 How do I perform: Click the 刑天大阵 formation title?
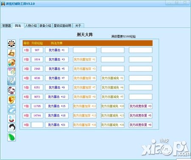coord(85,34)
